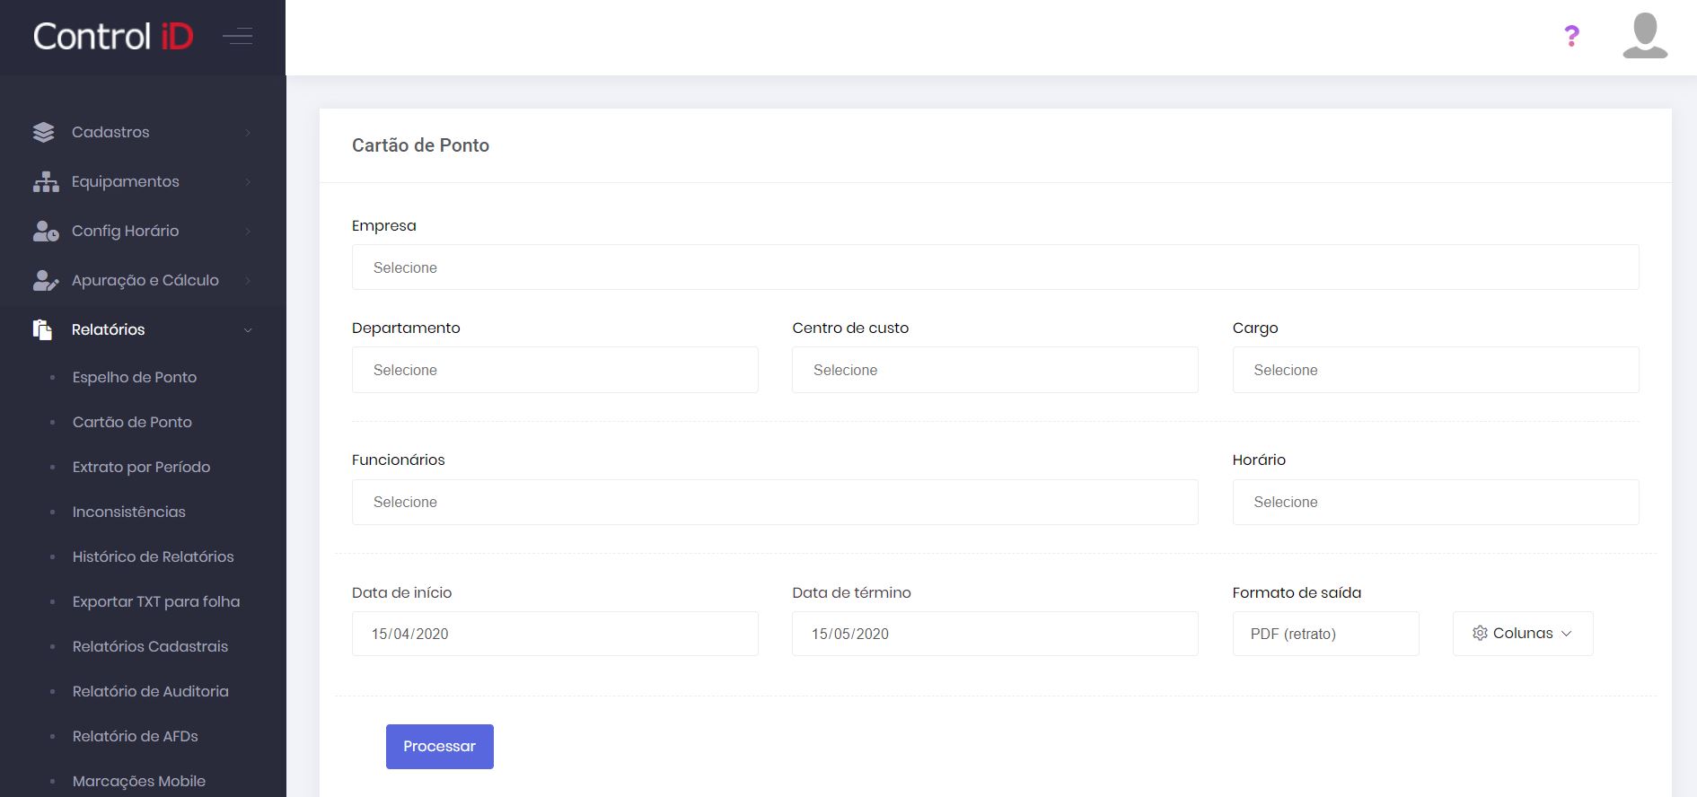Image resolution: width=1697 pixels, height=797 pixels.
Task: Open Exportar TXT para folha
Action: (x=156, y=601)
